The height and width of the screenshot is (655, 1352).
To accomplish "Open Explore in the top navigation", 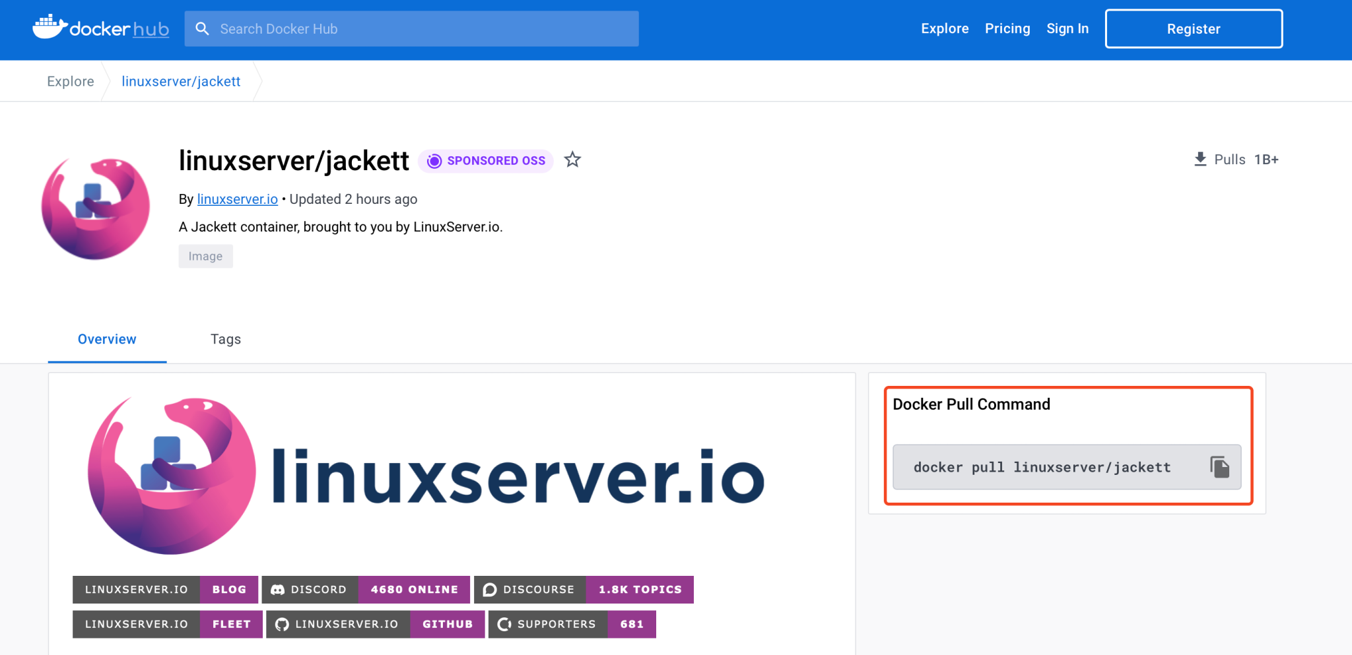I will (945, 28).
